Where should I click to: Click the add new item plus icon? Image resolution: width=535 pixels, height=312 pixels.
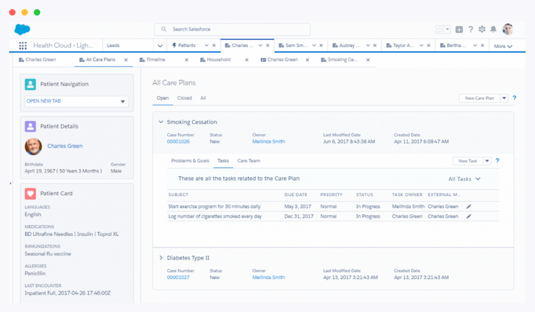coord(459,29)
